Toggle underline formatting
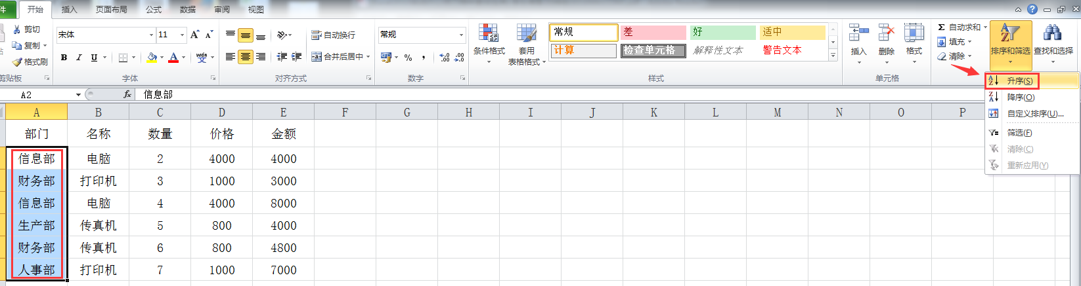This screenshot has width=1081, height=286. click(x=94, y=58)
